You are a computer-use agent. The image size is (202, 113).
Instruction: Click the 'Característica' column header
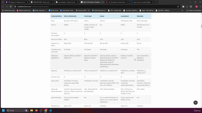tap(56, 16)
